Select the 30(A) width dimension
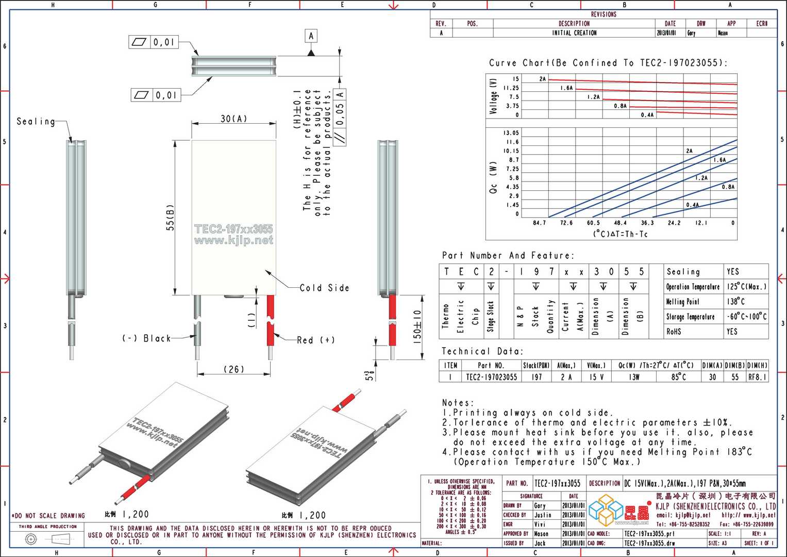 233,119
